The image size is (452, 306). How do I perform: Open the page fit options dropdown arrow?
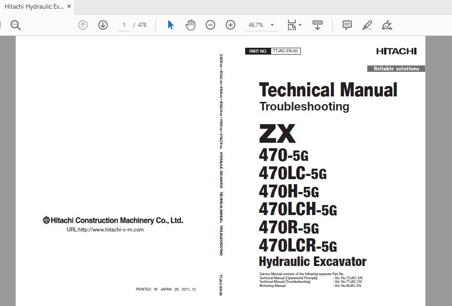click(x=300, y=25)
